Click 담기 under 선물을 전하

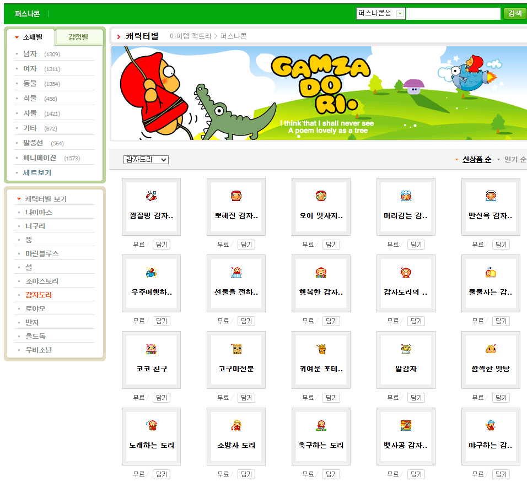(246, 321)
